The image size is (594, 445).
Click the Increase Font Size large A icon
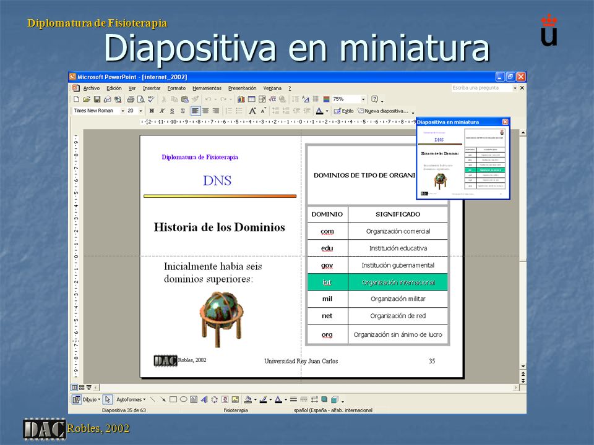tap(252, 111)
